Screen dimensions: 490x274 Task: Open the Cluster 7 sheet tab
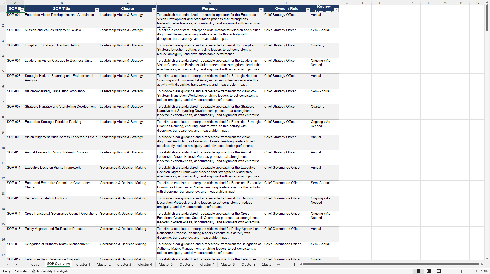[x=207, y=264]
